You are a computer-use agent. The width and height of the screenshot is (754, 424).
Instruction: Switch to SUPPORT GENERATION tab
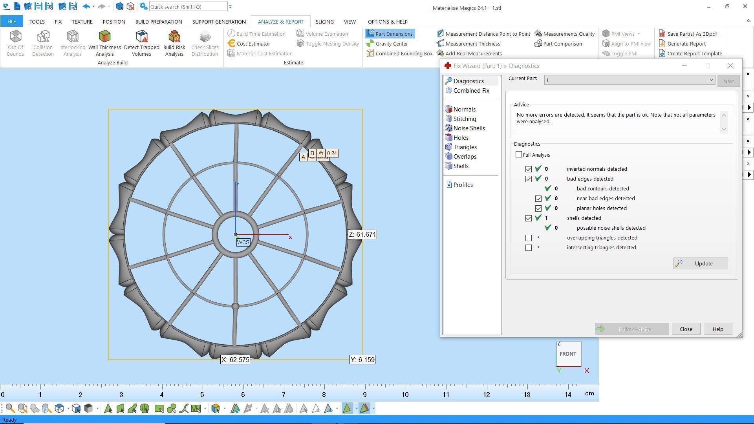point(219,22)
